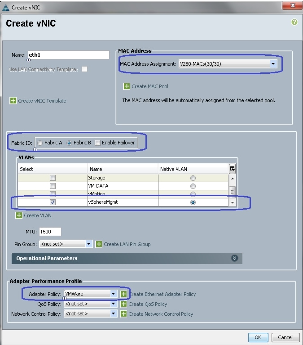
Task: Click plus icon beside Create QoS Policy
Action: tap(123, 304)
